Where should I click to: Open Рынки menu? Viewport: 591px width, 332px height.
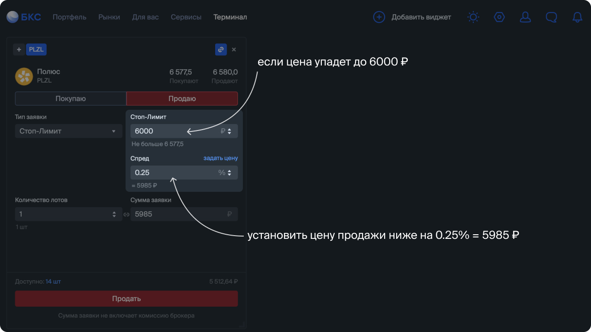point(109,17)
